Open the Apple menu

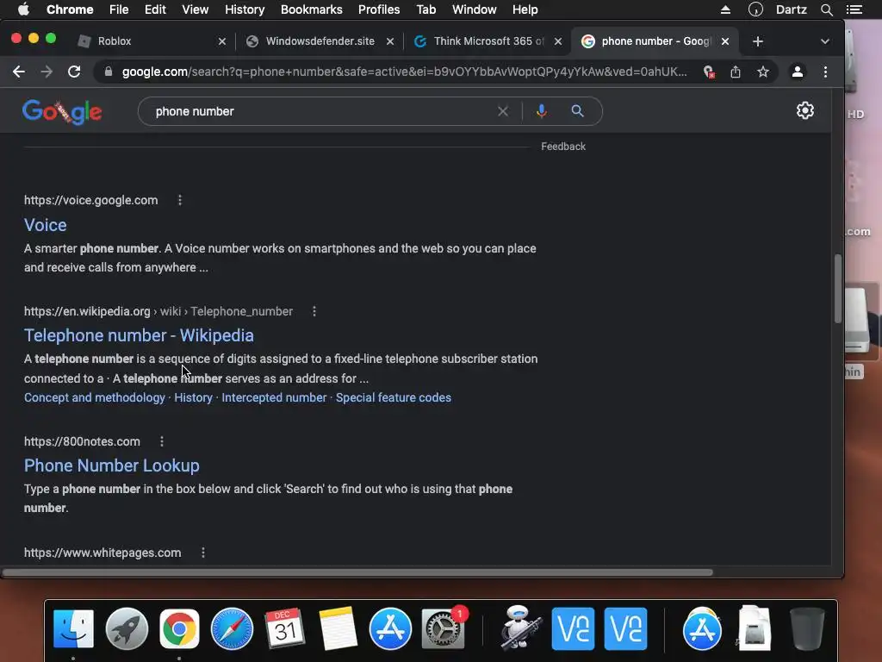(x=23, y=9)
